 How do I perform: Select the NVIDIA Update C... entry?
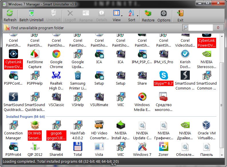142,130
